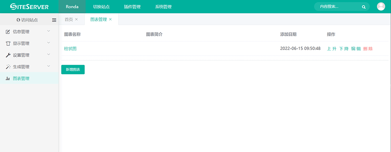Expand the 显示管理 chevron
Viewport: 391px width, 152px height.
click(48, 43)
